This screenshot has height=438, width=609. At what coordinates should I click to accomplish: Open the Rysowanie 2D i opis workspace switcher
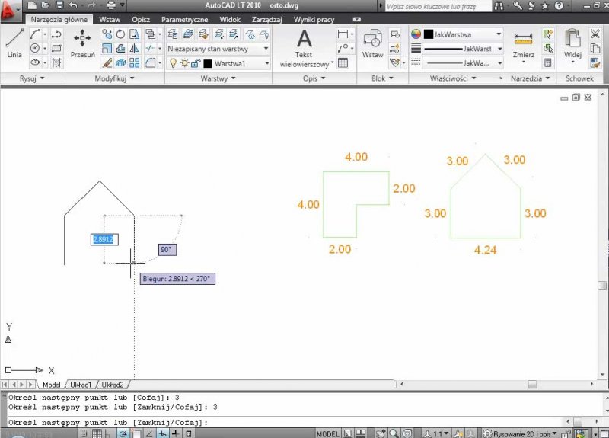(521, 433)
